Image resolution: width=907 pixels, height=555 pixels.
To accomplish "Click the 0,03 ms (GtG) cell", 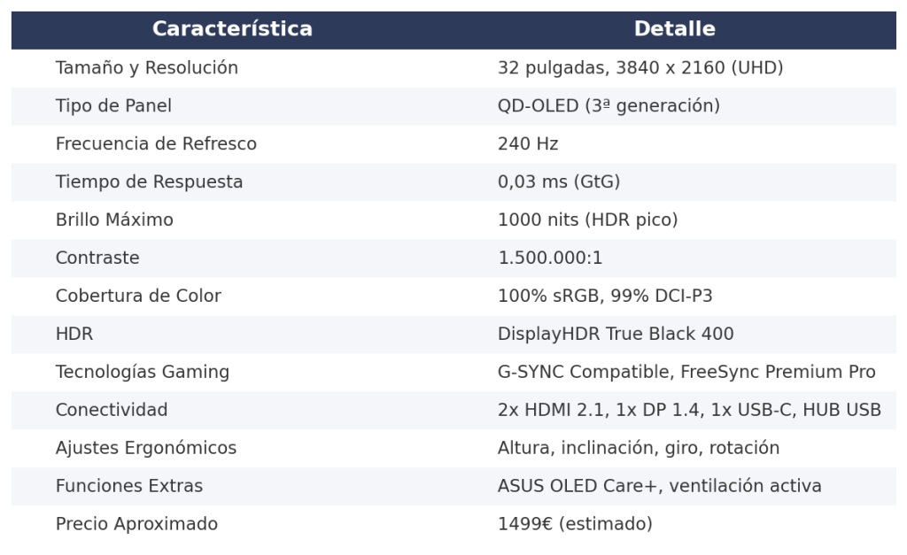I will [x=559, y=182].
